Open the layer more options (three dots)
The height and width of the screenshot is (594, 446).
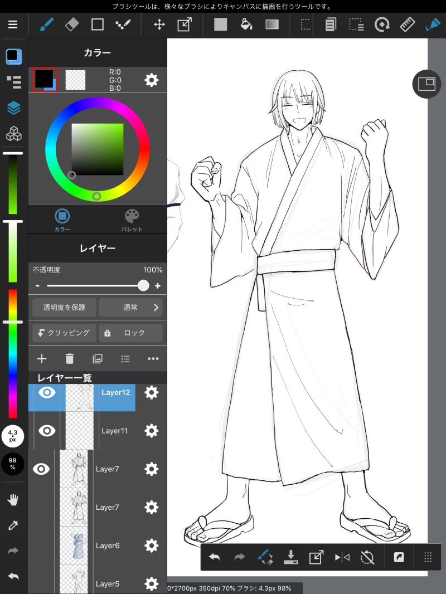tap(153, 358)
